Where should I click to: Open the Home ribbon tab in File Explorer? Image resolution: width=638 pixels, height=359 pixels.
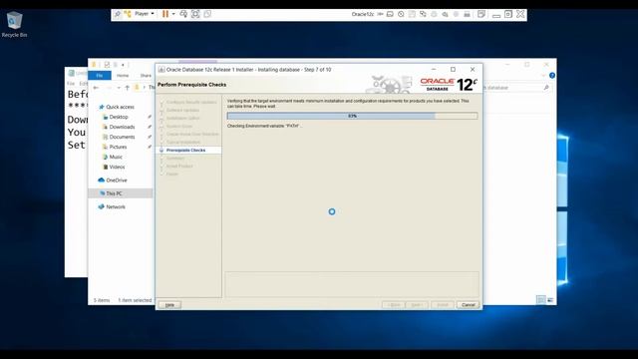[x=123, y=76]
